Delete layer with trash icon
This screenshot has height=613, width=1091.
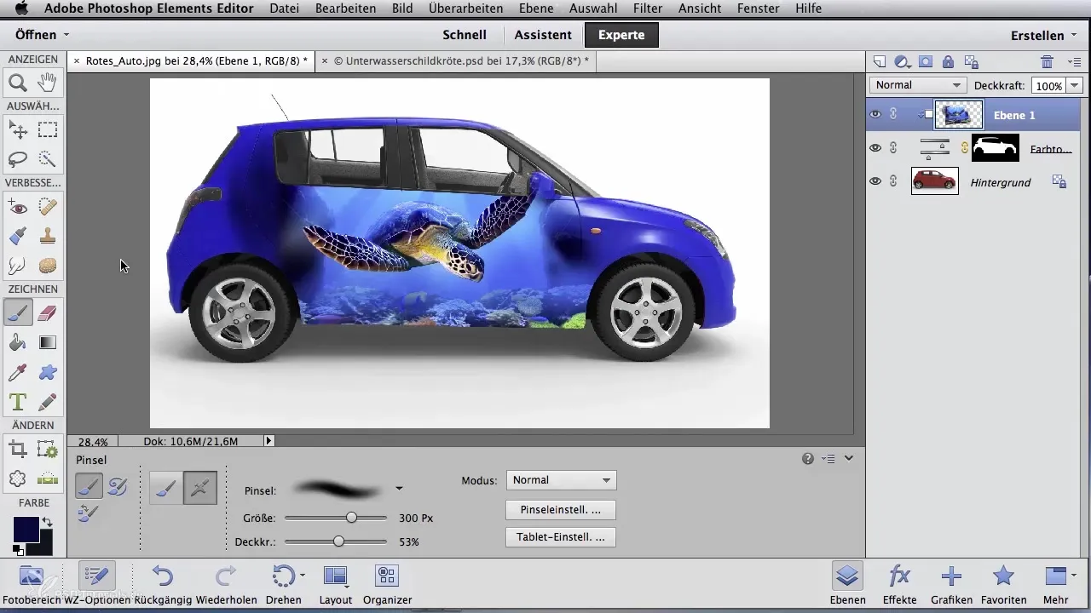1048,61
